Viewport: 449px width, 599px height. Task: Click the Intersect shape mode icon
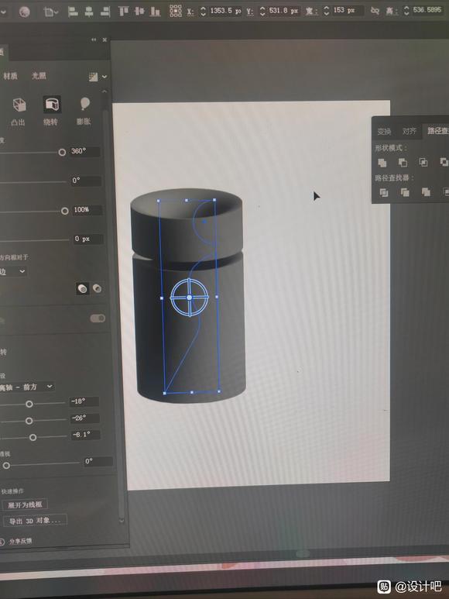[423, 163]
